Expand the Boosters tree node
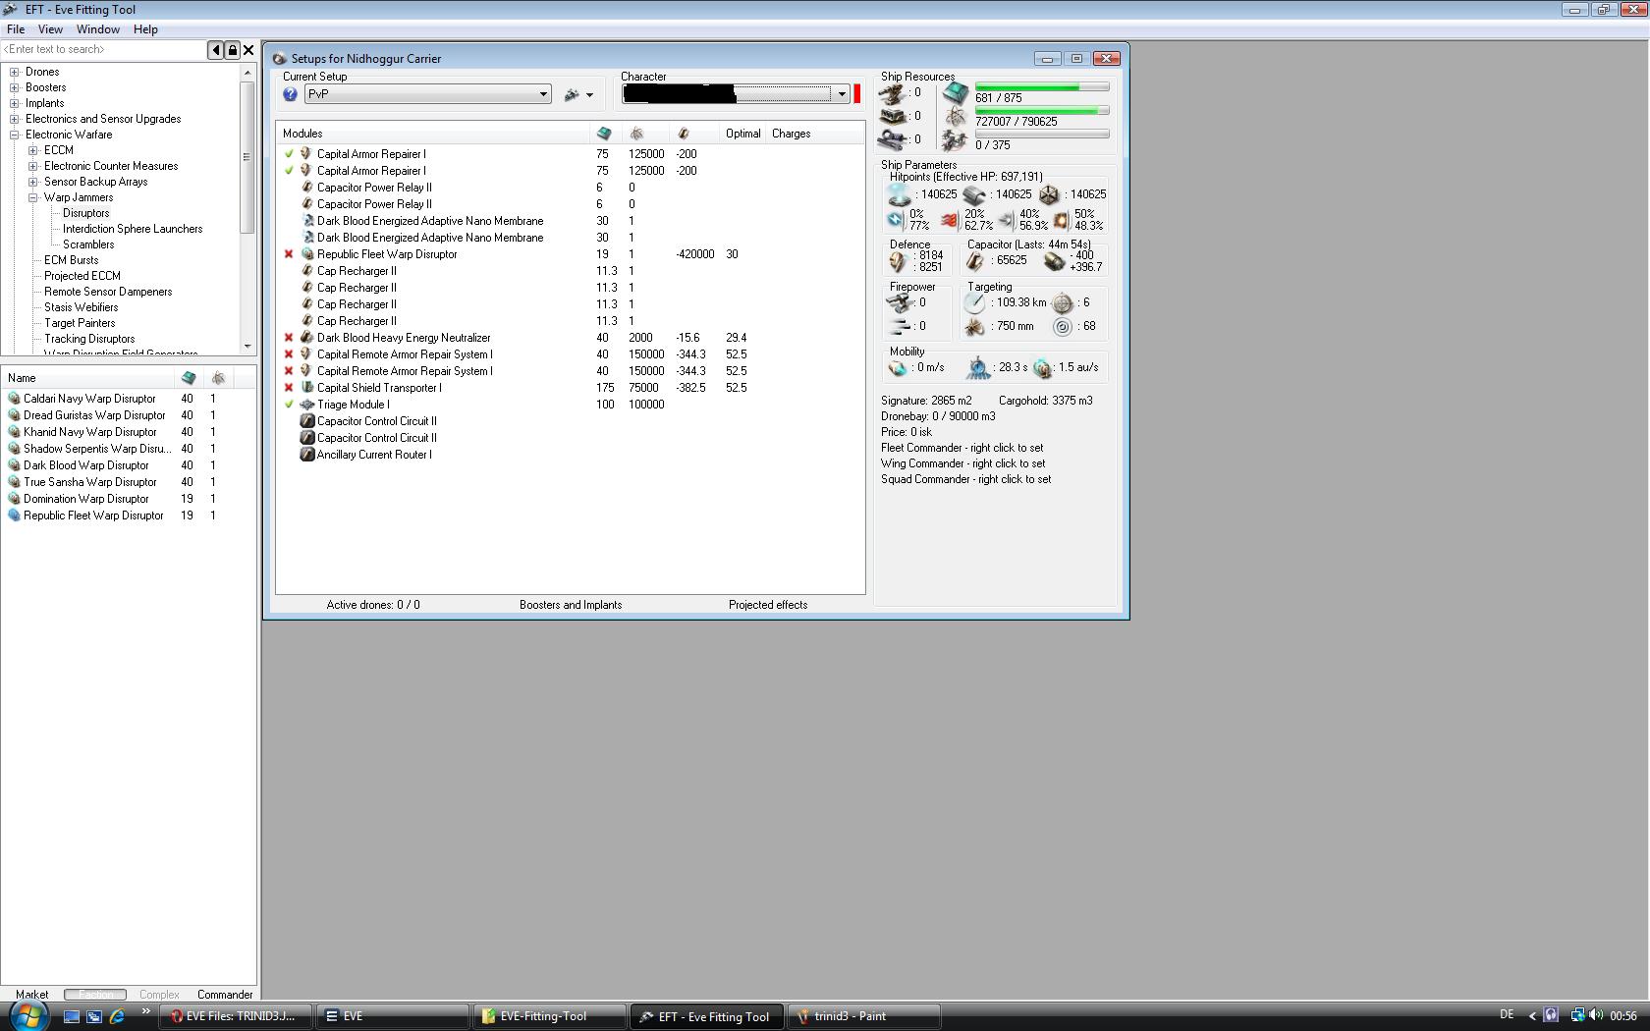The height and width of the screenshot is (1031, 1650). pyautogui.click(x=15, y=87)
